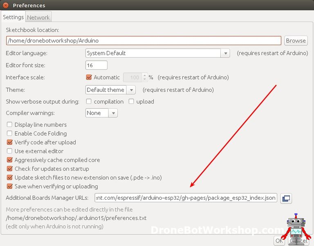
Task: Close the Preferences window
Action: pos(6,5)
